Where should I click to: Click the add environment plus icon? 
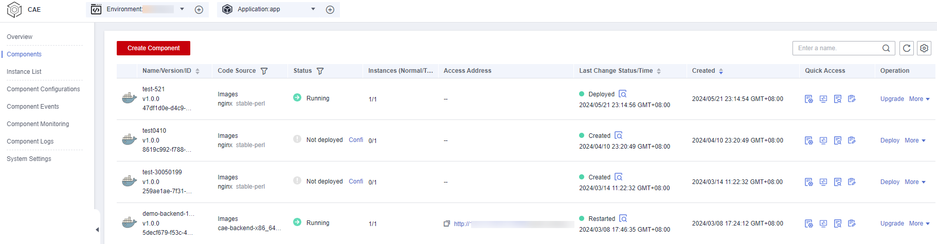(199, 10)
